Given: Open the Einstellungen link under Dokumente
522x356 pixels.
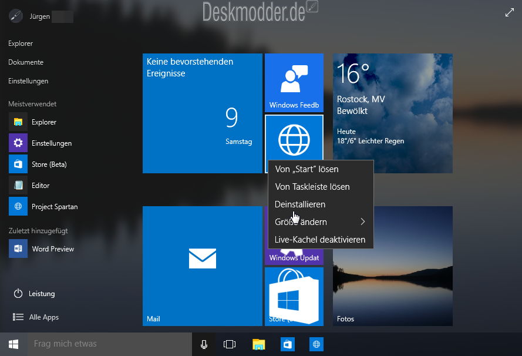Looking at the screenshot, I should tap(28, 81).
